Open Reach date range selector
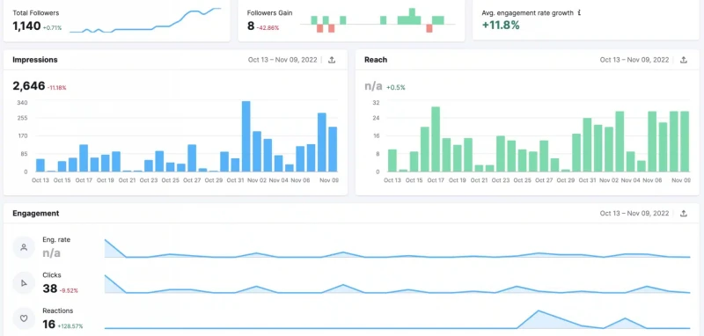This screenshot has height=336, width=704. pos(634,60)
